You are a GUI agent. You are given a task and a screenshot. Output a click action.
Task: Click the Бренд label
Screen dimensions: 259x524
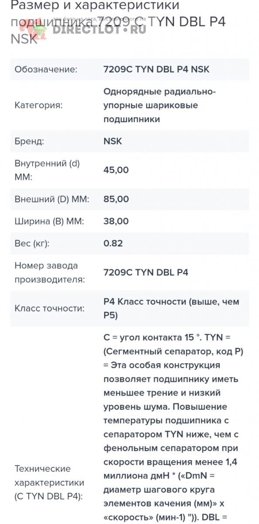29,141
